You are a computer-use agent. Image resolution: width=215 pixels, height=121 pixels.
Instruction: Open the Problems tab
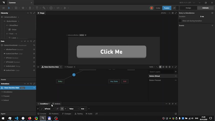point(54,114)
